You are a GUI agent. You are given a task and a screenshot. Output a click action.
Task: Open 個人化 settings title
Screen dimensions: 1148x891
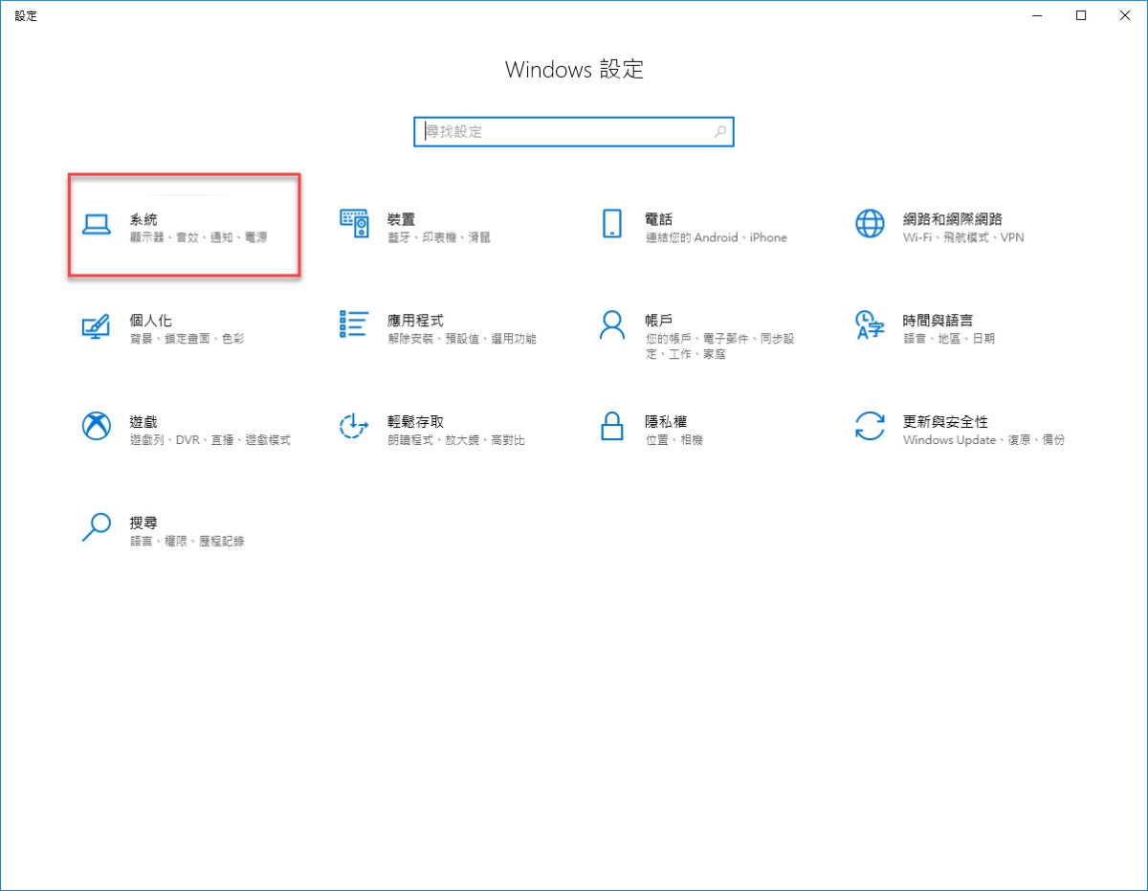click(151, 321)
